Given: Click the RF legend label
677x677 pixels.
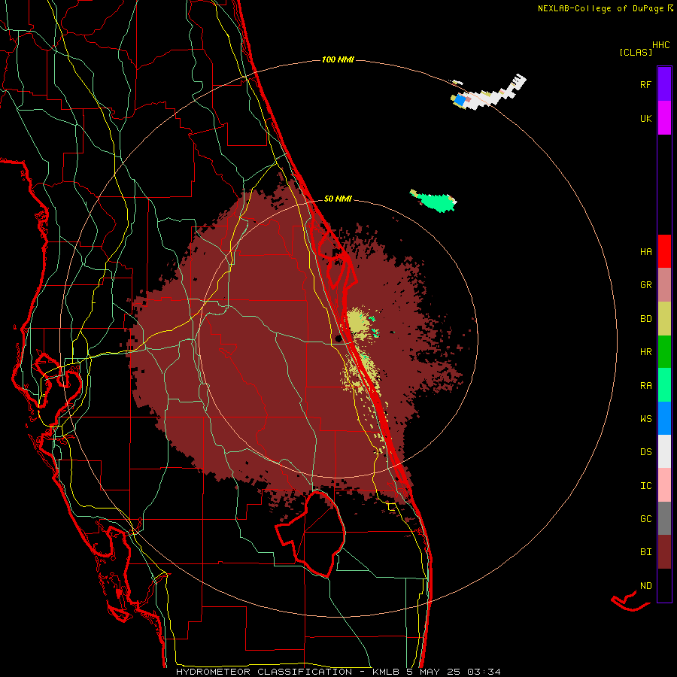Looking at the screenshot, I should [645, 85].
